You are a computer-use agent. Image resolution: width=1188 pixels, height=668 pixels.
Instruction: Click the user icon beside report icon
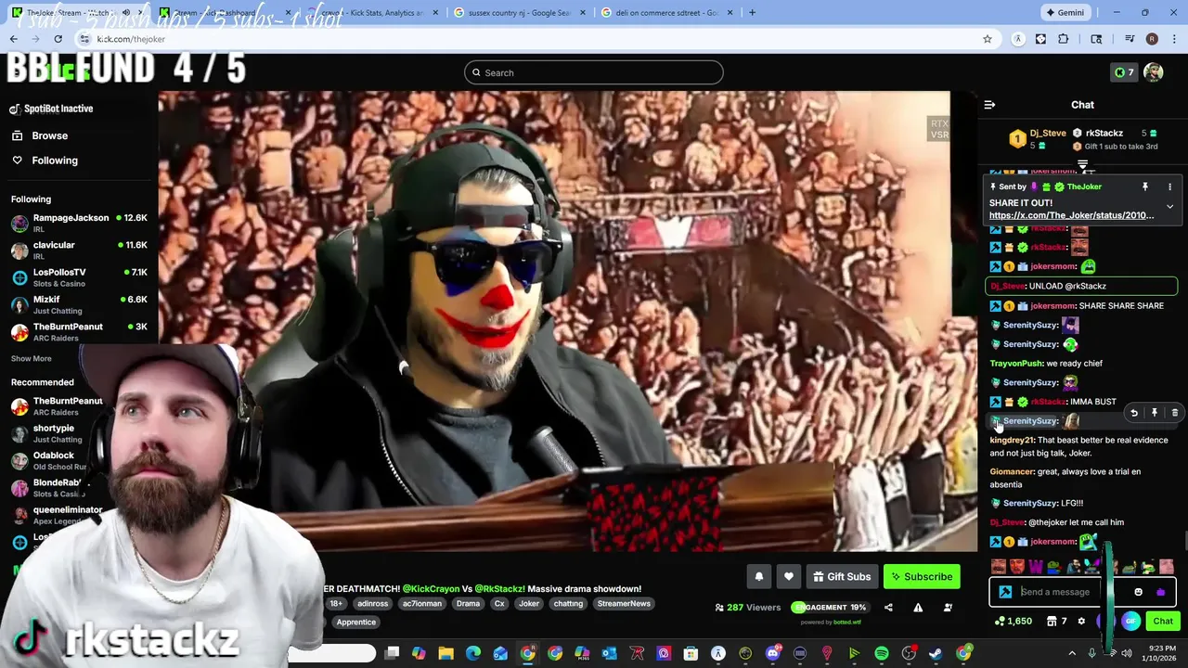point(948,608)
